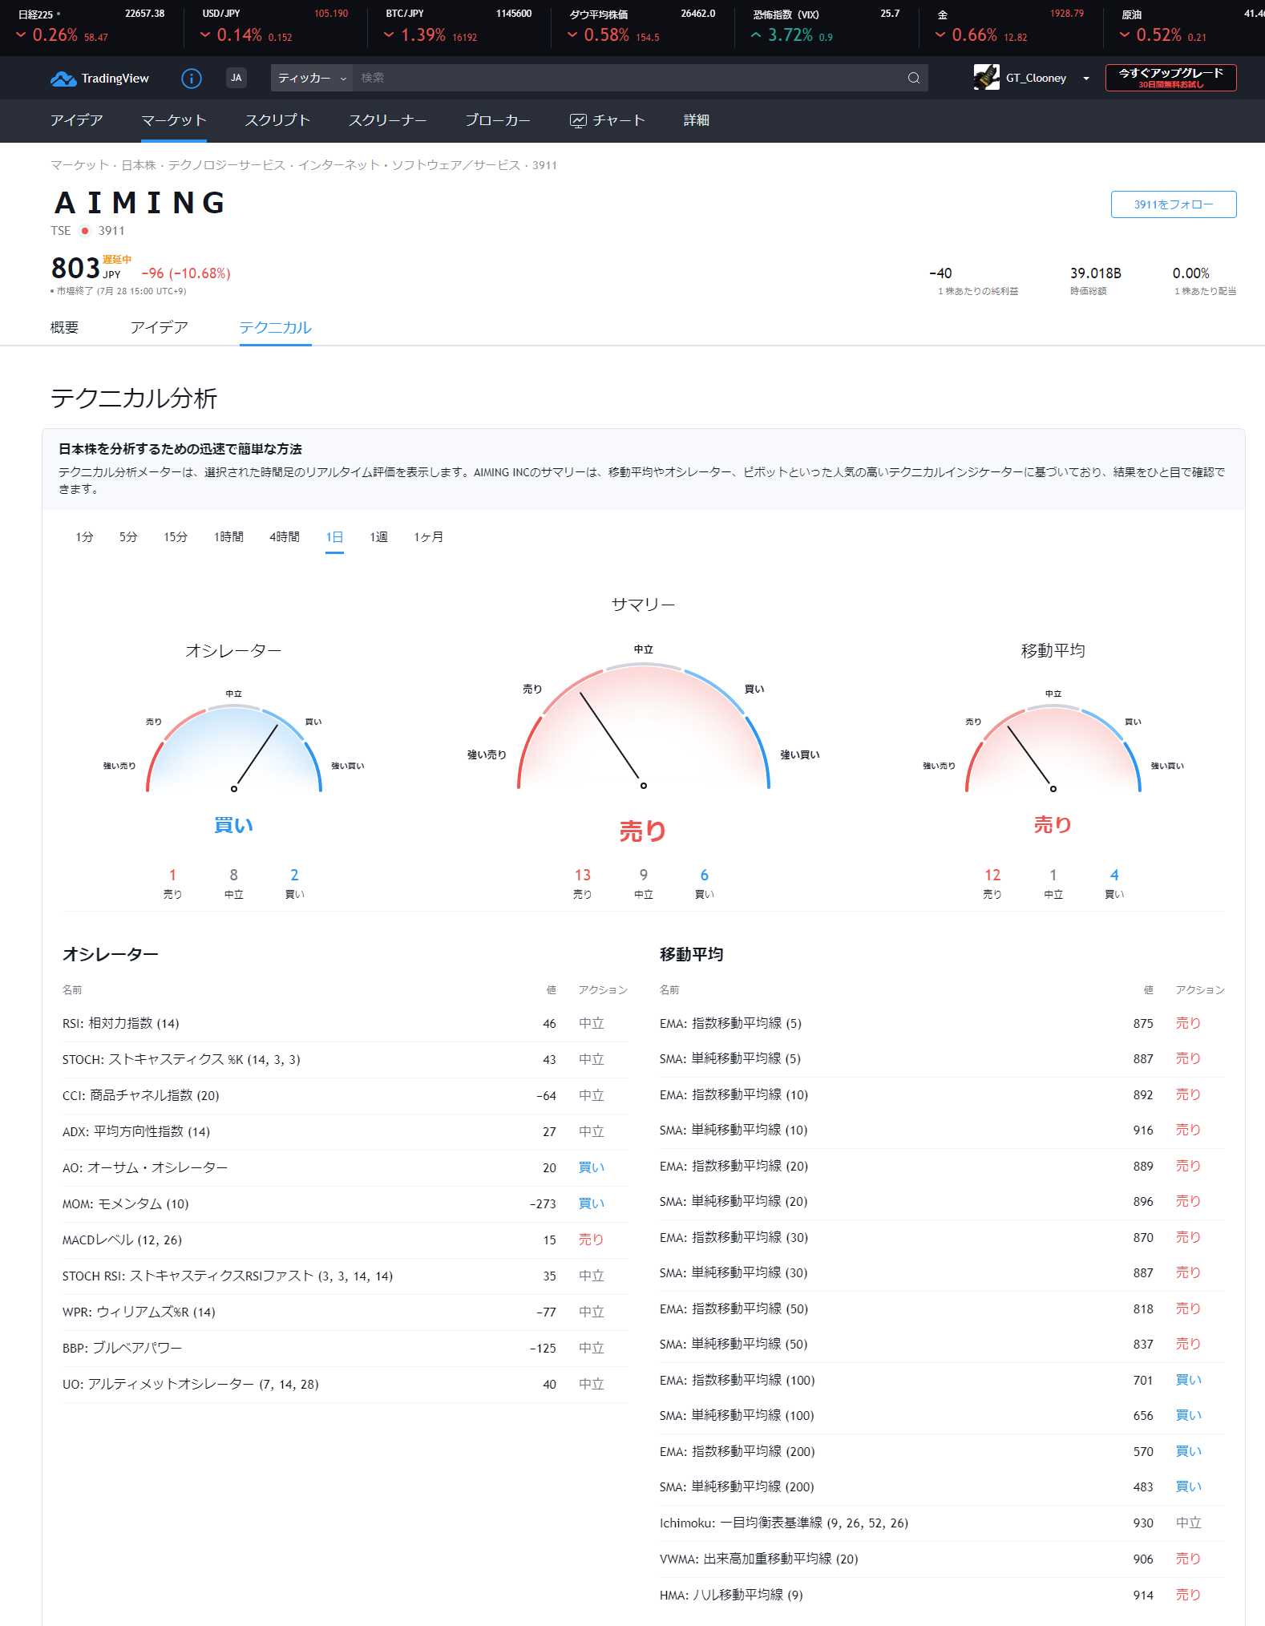Open the GT_Clooney user avatar
Image resolution: width=1265 pixels, height=1626 pixels.
click(987, 78)
